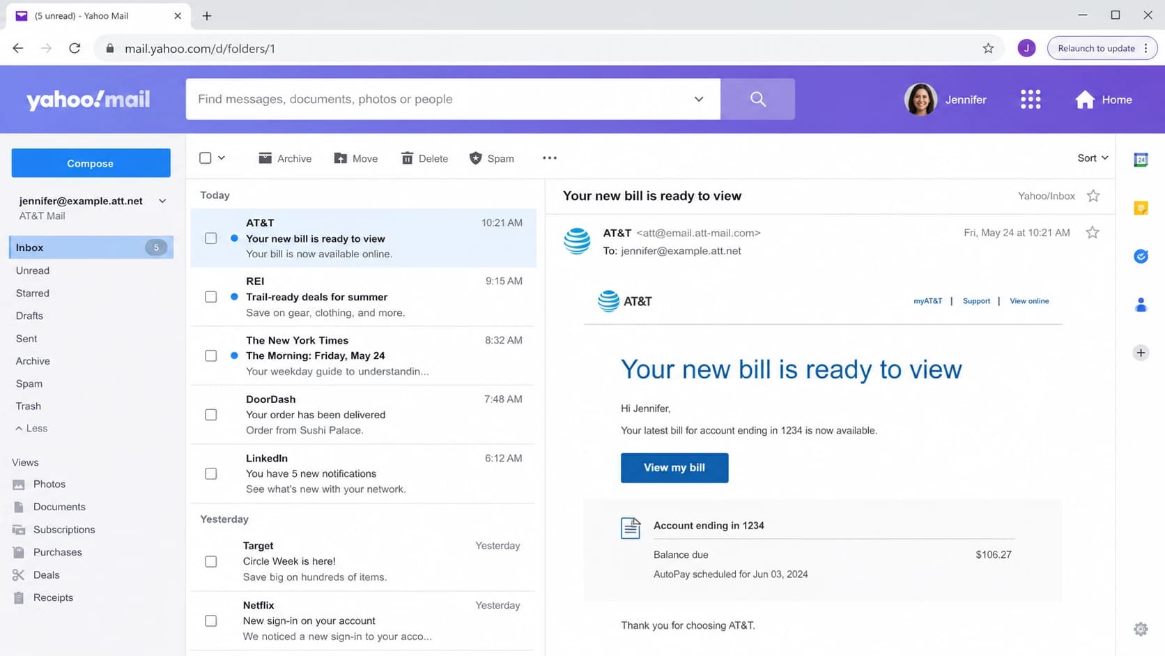Click the Yahoo Mail logo
Image resolution: width=1165 pixels, height=656 pixels.
[88, 100]
